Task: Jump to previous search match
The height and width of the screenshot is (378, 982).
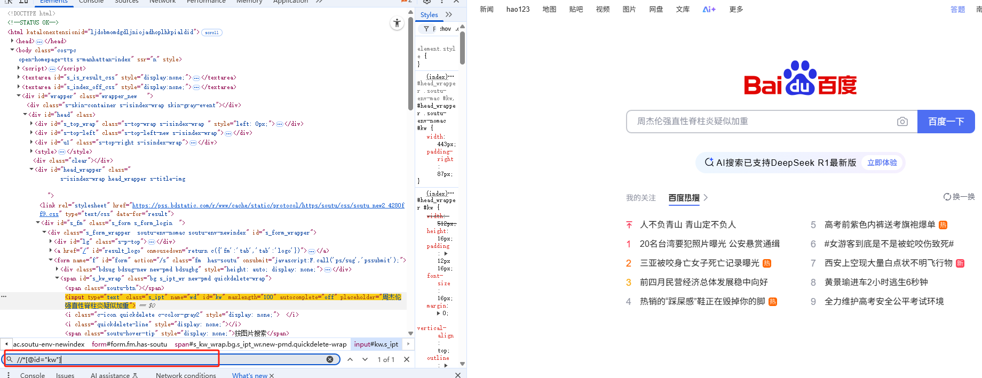Action: pyautogui.click(x=350, y=359)
